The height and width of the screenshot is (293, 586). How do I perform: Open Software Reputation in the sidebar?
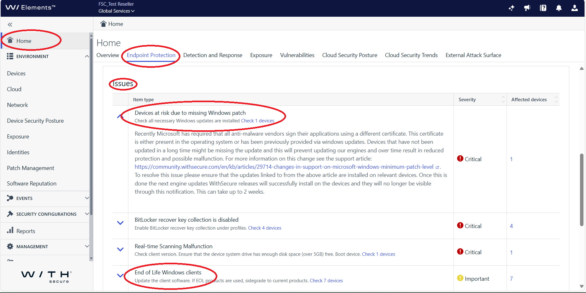coord(32,184)
